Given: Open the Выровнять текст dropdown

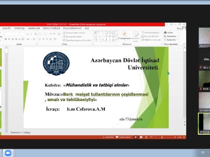Looking at the screenshot, I should point(73,37).
